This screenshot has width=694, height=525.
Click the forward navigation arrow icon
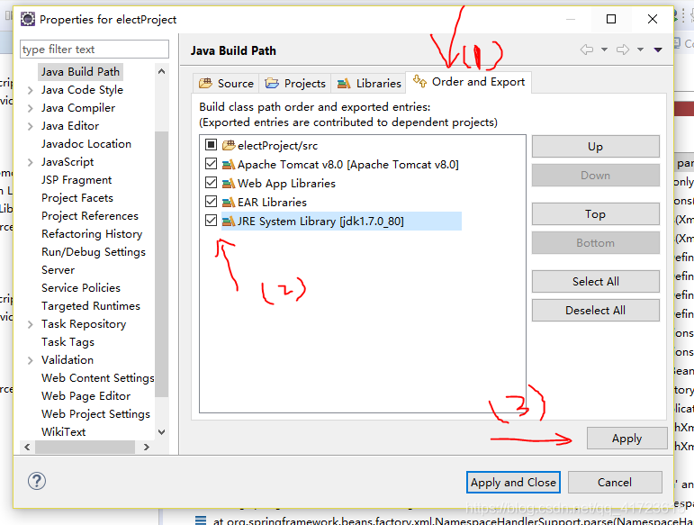point(623,50)
